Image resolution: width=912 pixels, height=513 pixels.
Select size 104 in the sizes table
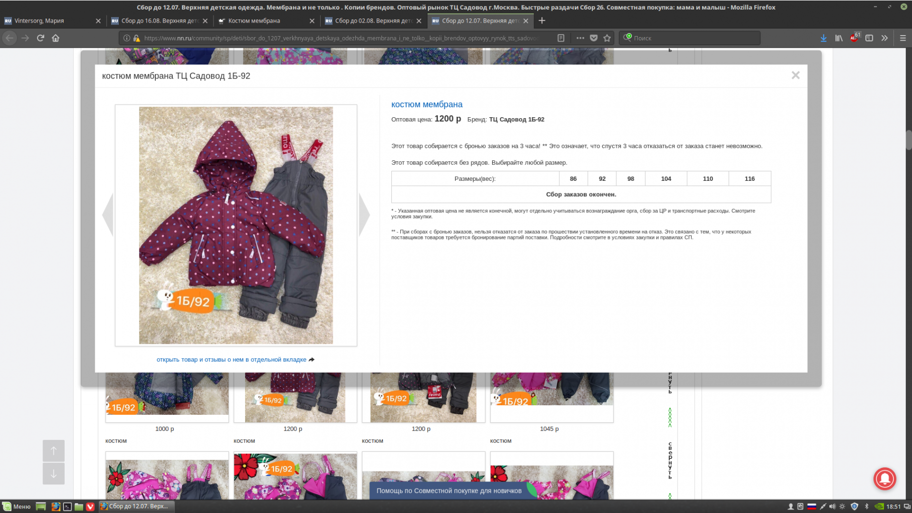point(666,178)
